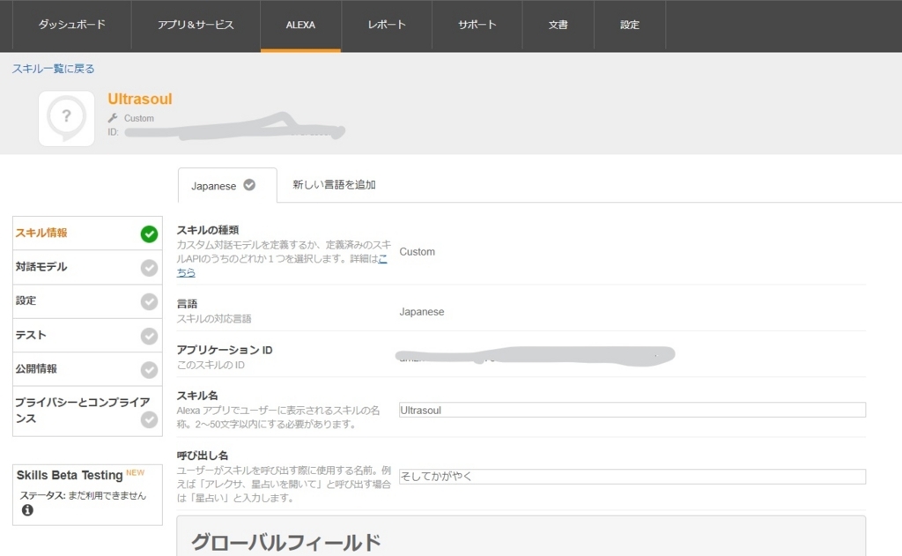The height and width of the screenshot is (556, 902).
Task: Click the Skills Beta Testing heading
Action: (70, 476)
